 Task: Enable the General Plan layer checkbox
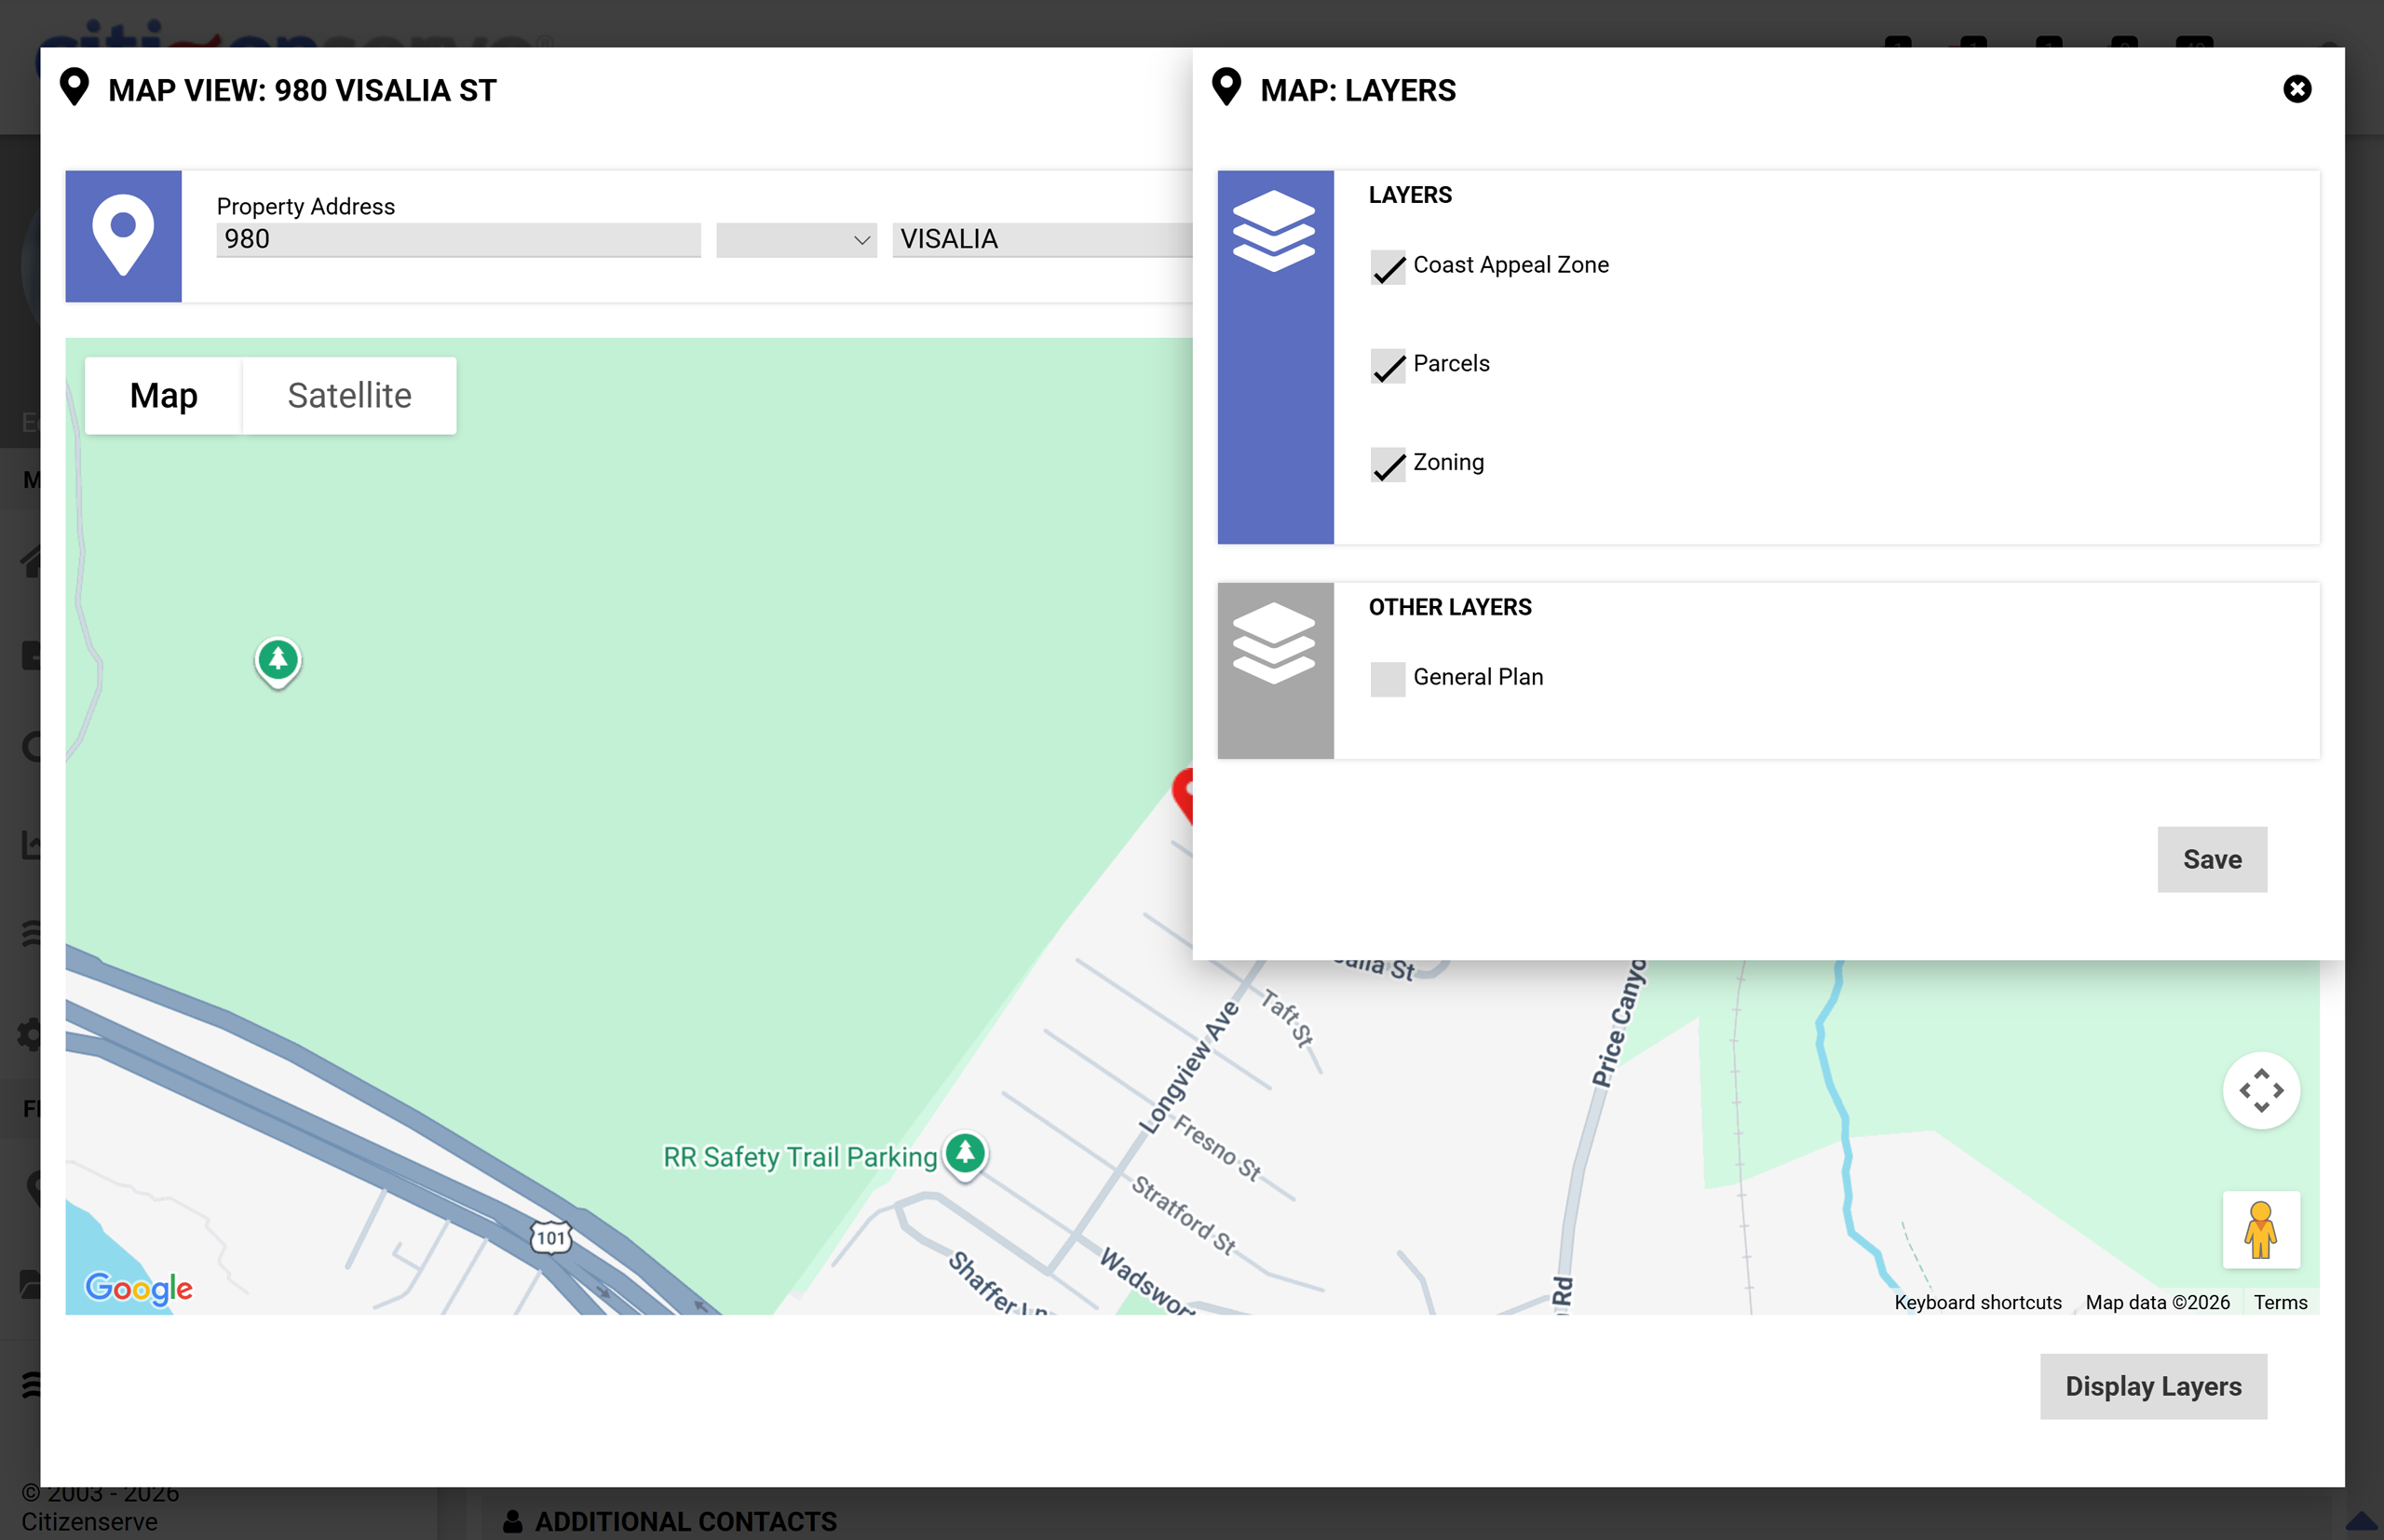pyautogui.click(x=1388, y=679)
